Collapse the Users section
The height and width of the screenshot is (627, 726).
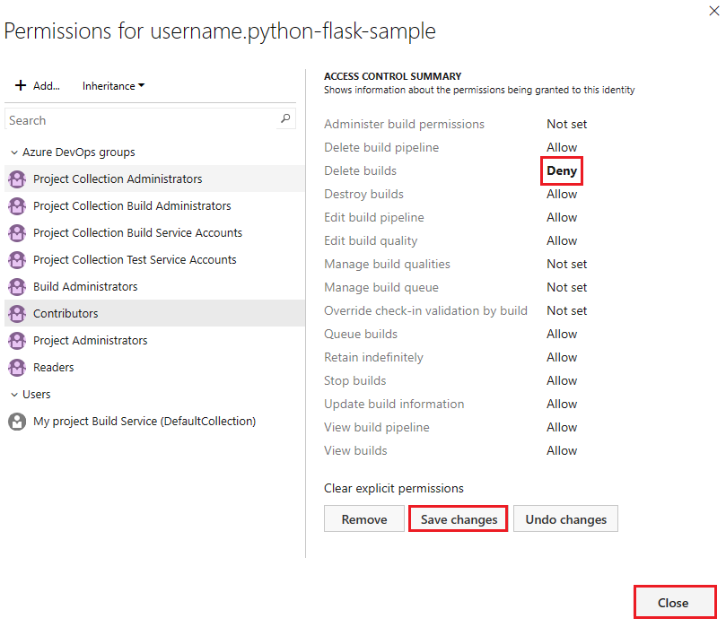click(x=14, y=395)
